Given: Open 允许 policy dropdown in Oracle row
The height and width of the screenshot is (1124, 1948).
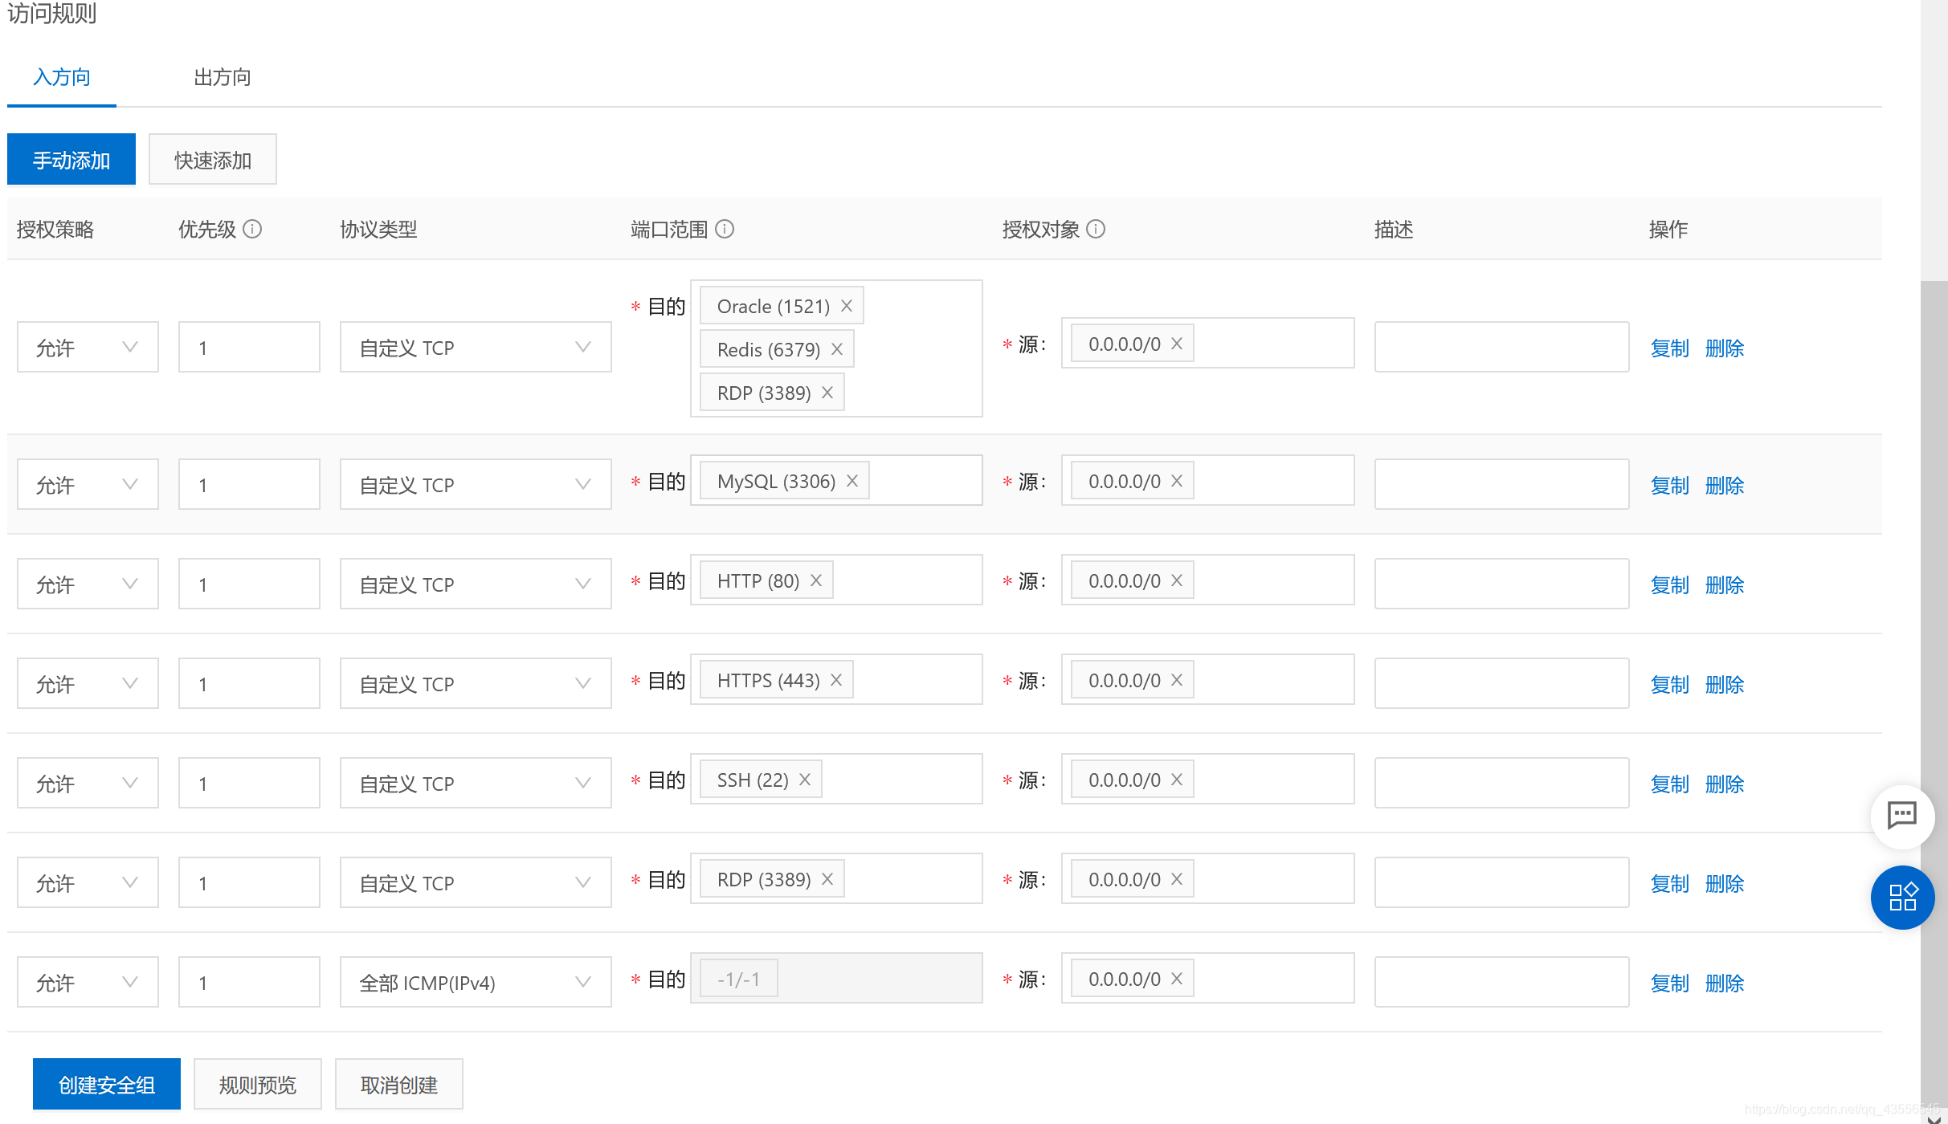Looking at the screenshot, I should coord(88,348).
